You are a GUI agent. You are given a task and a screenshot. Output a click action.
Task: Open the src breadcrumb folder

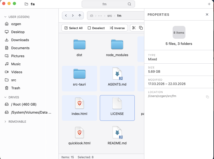click(x=109, y=15)
